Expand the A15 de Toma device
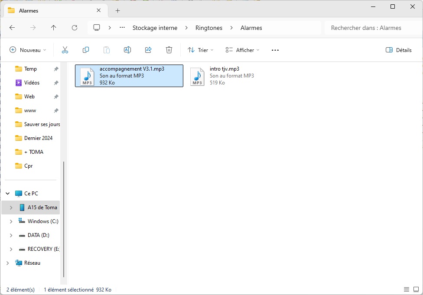Screen dimensions: 423x295 pos(11,207)
